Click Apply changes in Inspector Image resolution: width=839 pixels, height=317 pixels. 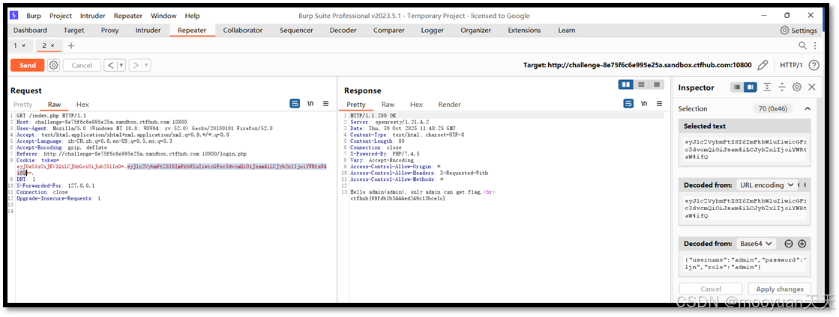click(x=780, y=289)
